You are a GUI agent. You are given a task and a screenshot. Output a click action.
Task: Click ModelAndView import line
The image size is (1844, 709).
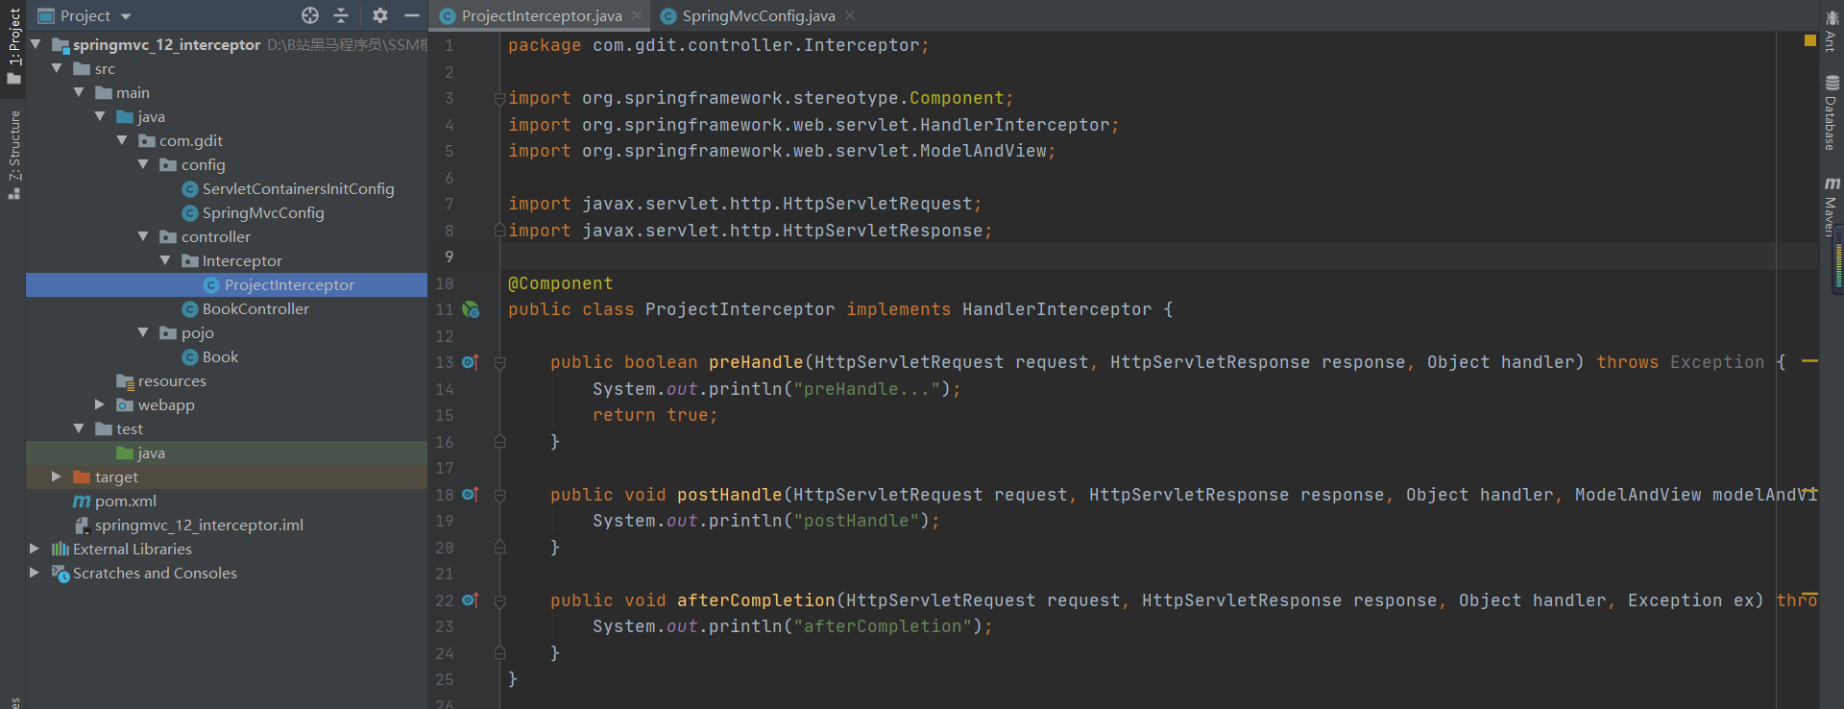coord(782,151)
